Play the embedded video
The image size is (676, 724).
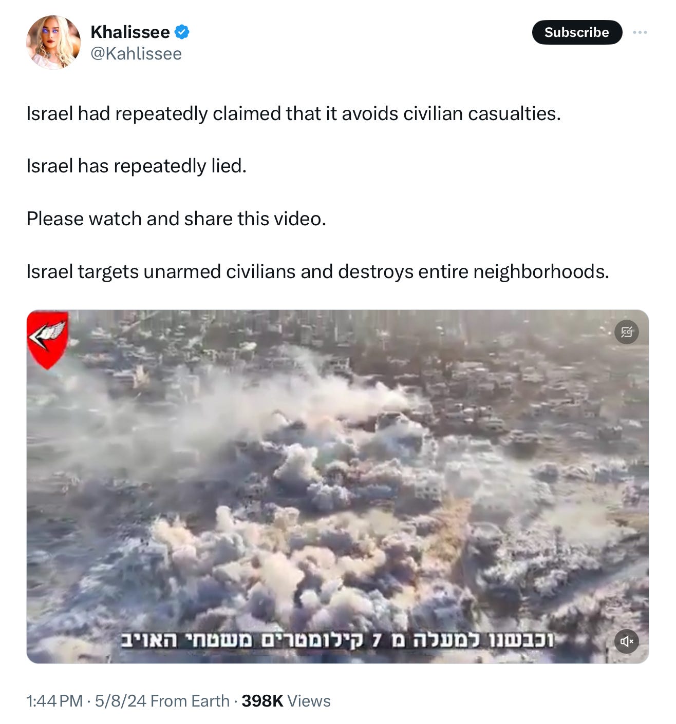pyautogui.click(x=337, y=486)
